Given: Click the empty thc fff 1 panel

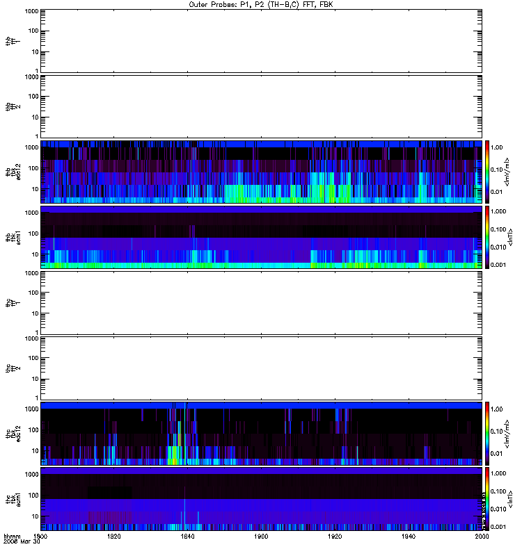Looking at the screenshot, I should point(261,303).
